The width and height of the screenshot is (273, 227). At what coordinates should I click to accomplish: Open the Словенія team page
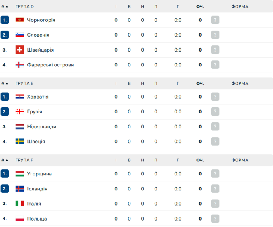pos(38,35)
